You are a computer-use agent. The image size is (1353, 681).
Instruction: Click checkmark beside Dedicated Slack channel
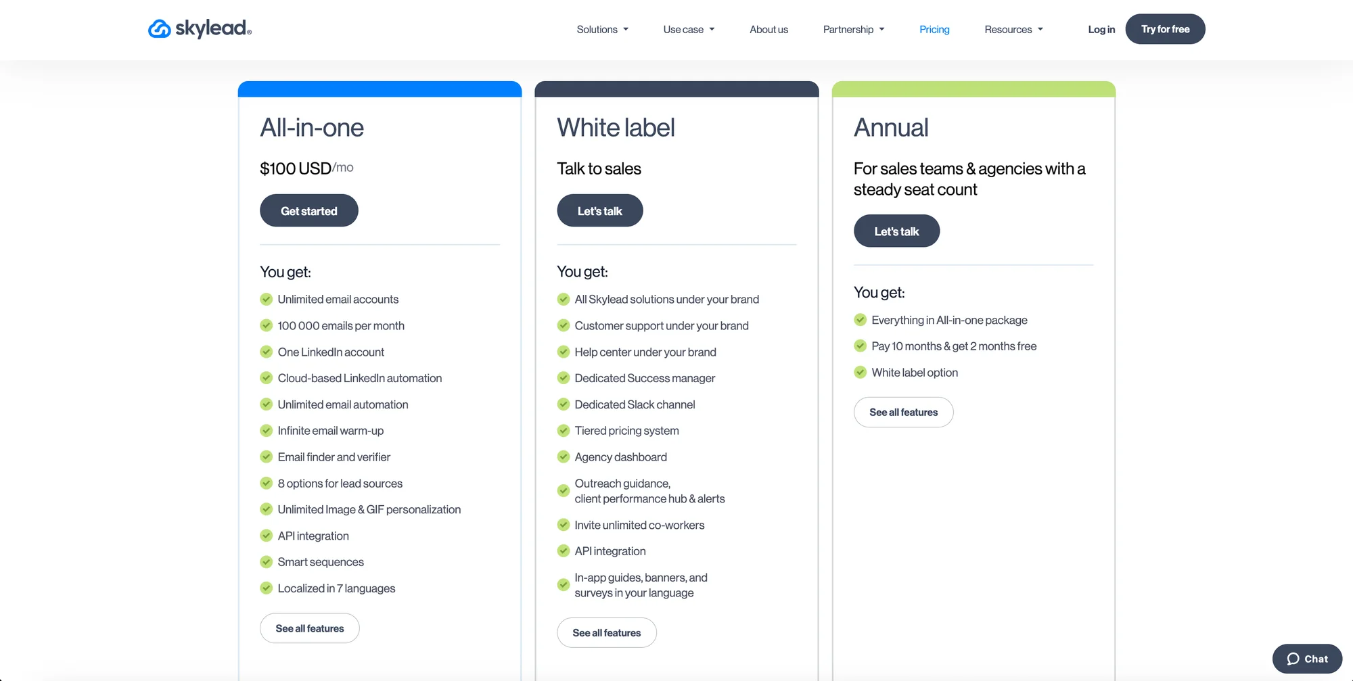[564, 404]
